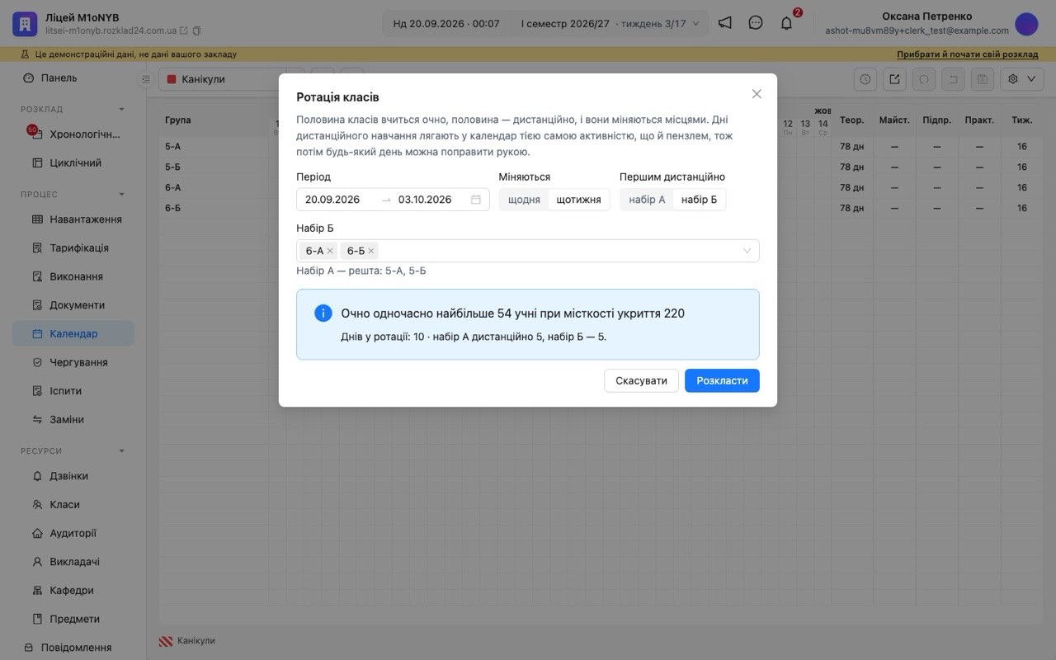The height and width of the screenshot is (660, 1056).
Task: Open Панель in the sidebar
Action: 73,78
